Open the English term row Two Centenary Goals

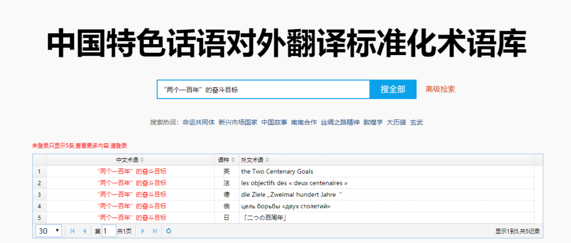[x=277, y=172]
